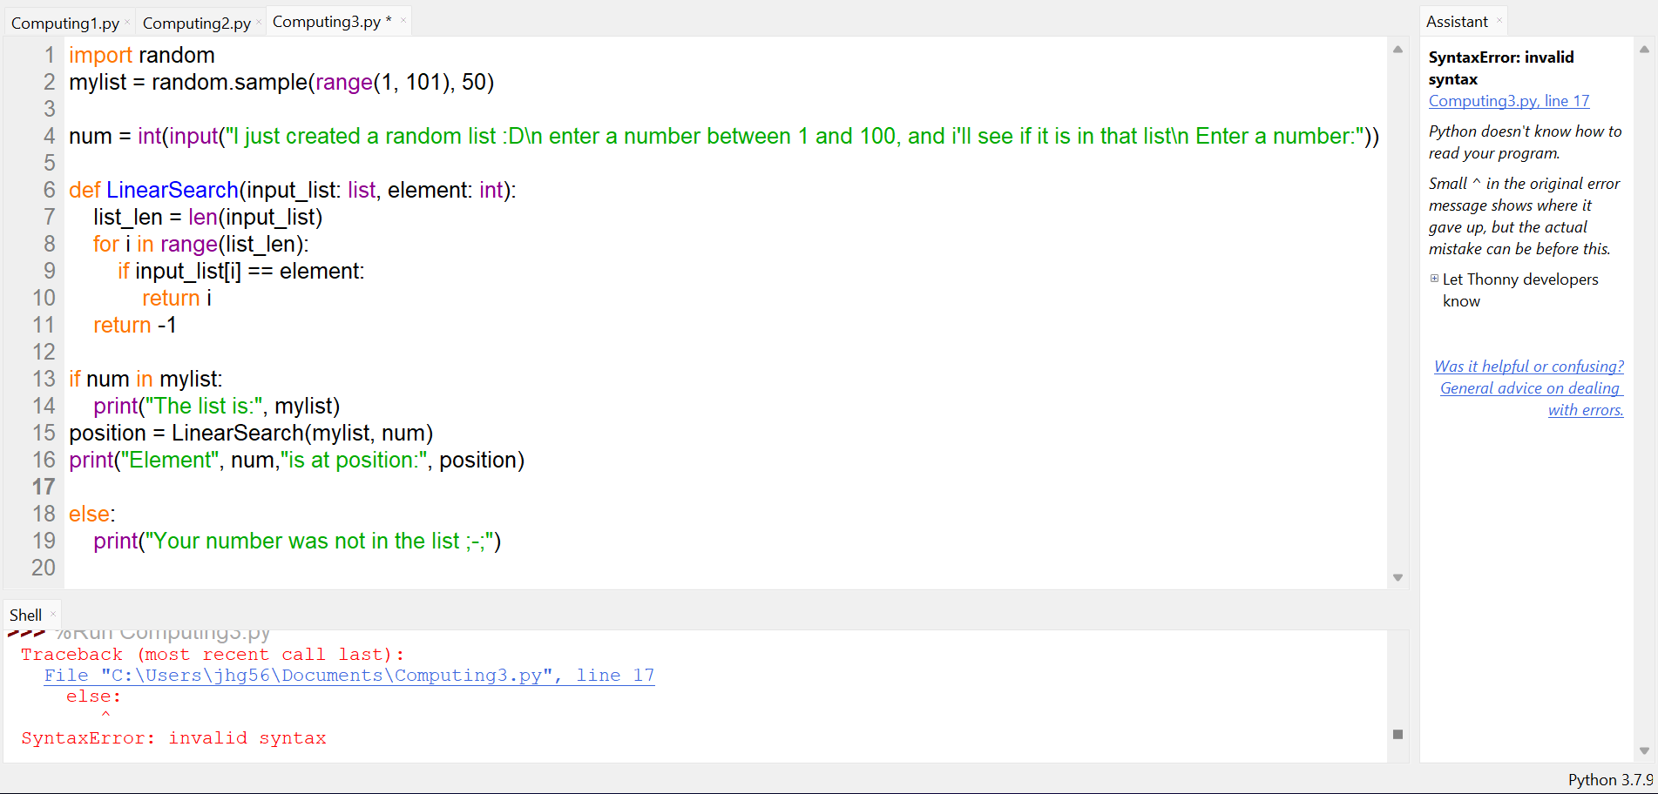Close the Assistant panel tab

(1499, 20)
